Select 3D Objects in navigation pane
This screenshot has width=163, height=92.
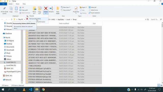click(x=10, y=41)
